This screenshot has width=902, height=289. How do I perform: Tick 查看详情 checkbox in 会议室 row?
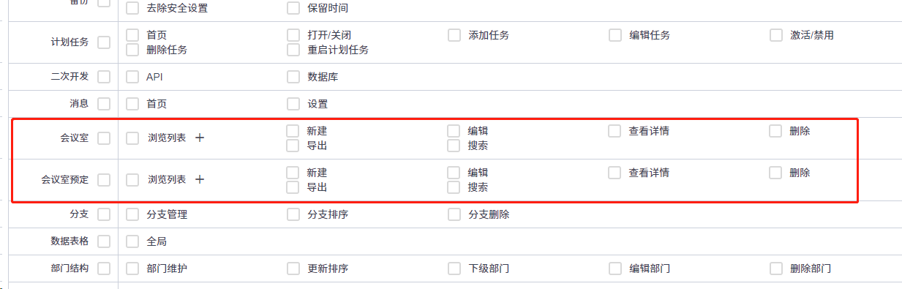tap(615, 131)
